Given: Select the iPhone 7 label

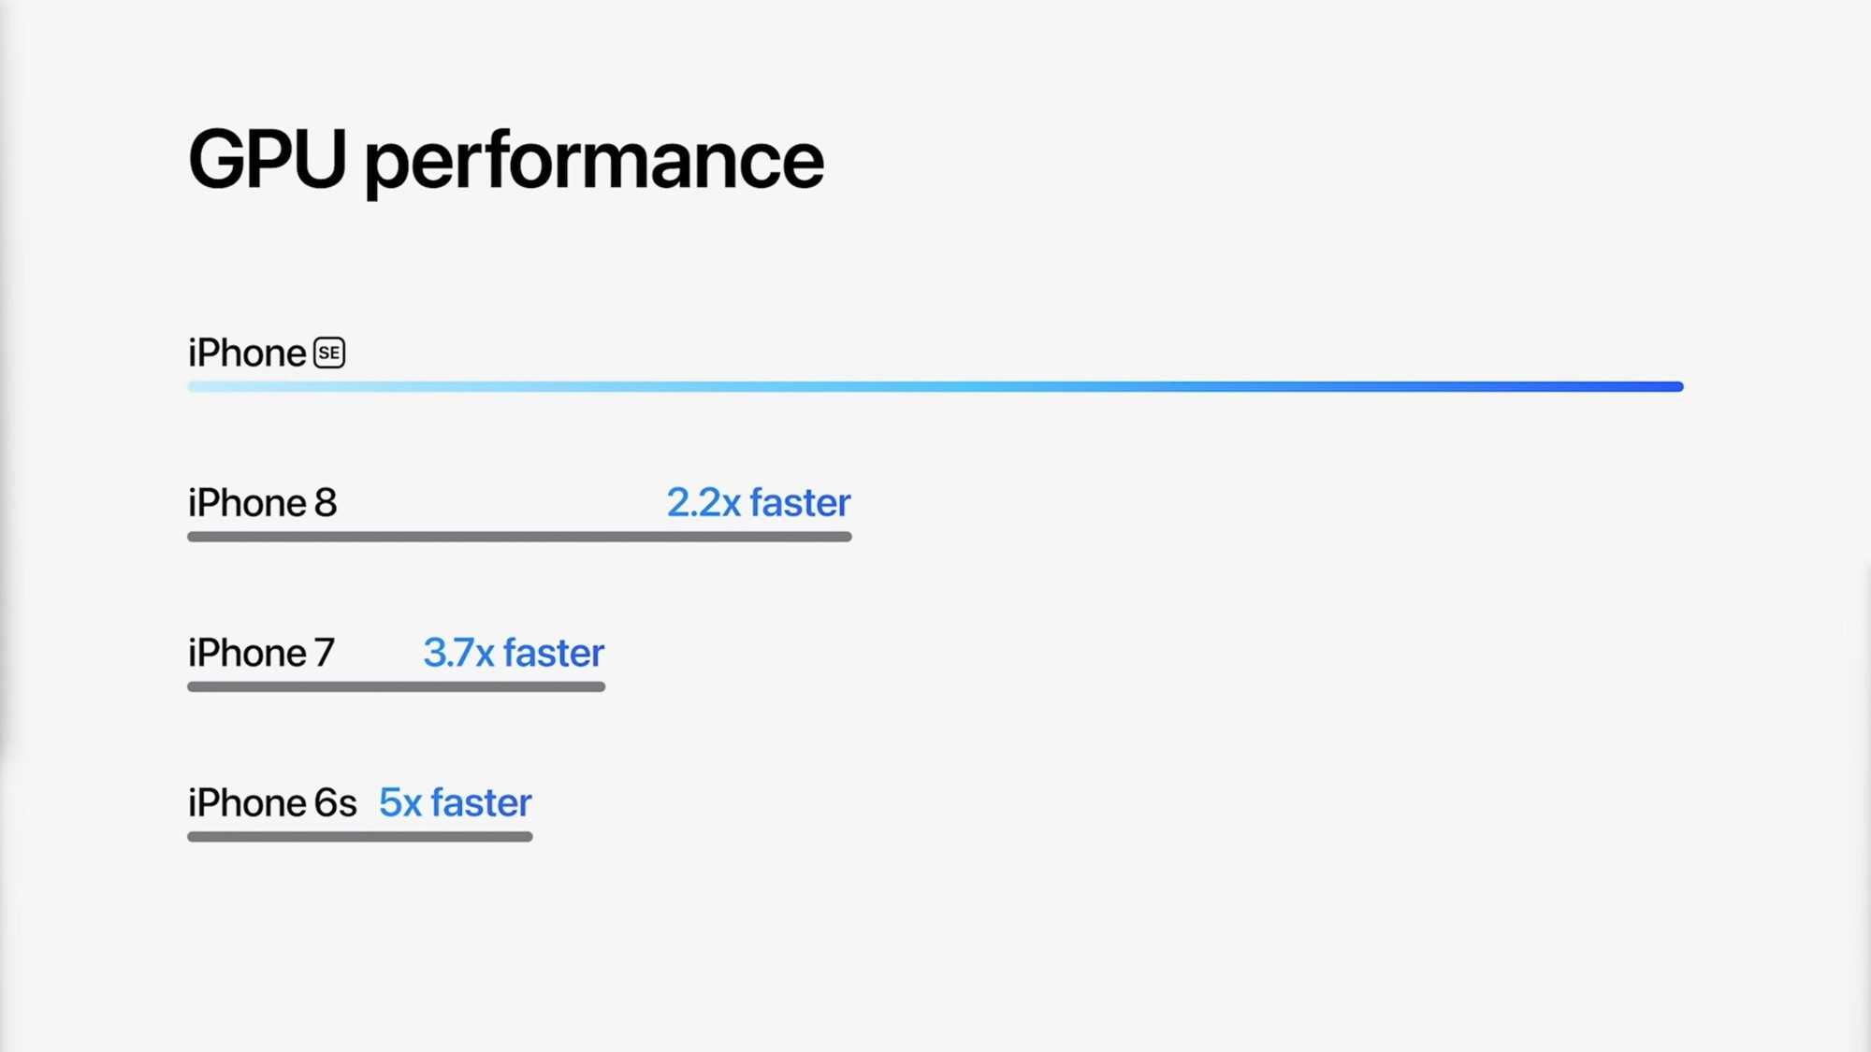Looking at the screenshot, I should [261, 653].
